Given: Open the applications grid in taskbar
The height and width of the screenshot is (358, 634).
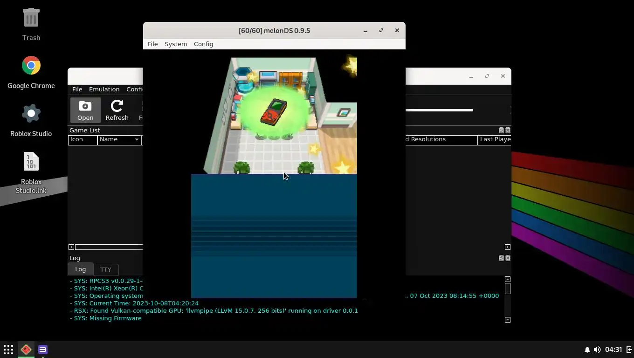Looking at the screenshot, I should click(x=8, y=350).
